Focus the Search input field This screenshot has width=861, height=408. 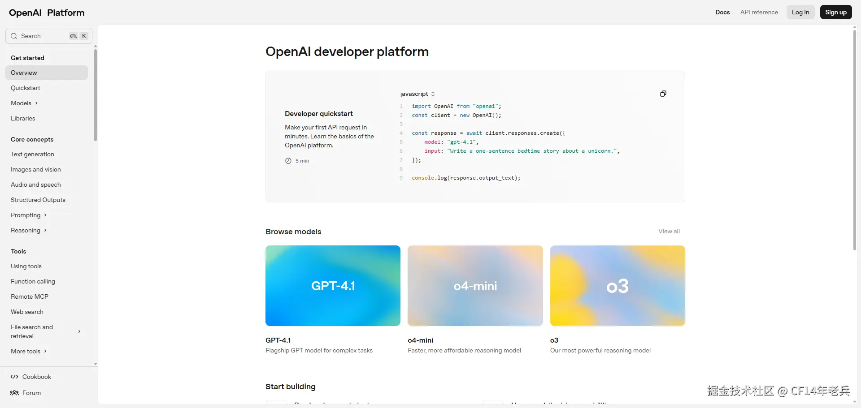pos(49,36)
